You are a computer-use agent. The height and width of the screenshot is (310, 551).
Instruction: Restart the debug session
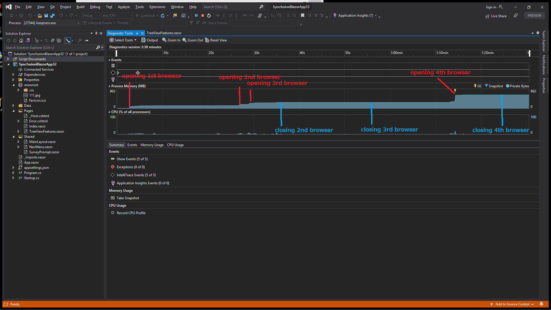209,15
